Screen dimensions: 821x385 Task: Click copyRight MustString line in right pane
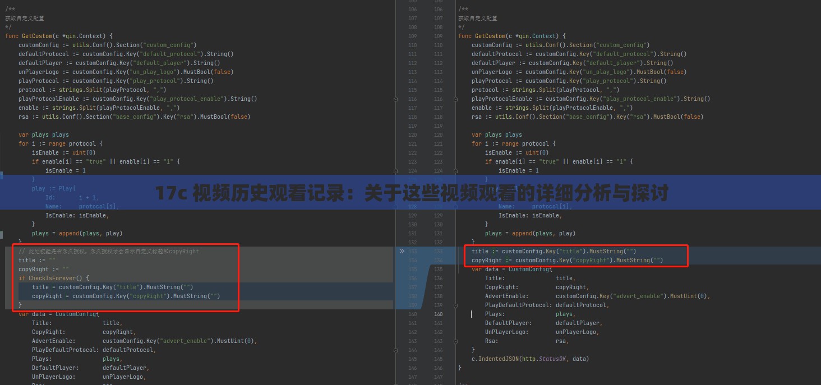(x=567, y=260)
